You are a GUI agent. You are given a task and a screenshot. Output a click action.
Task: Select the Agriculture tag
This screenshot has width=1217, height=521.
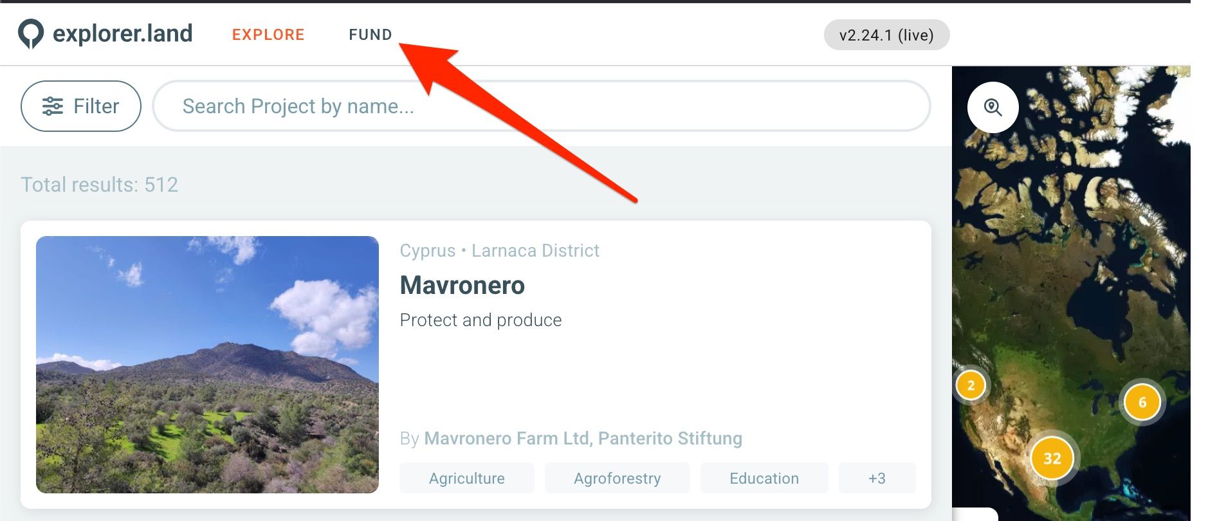[467, 478]
